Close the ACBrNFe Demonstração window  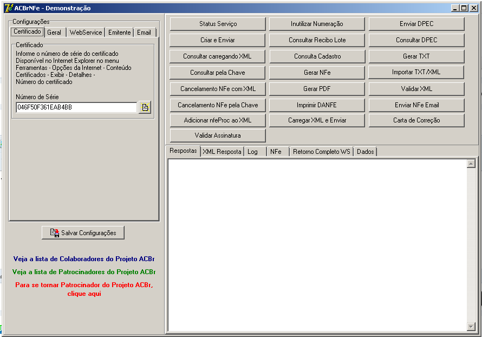pos(474,8)
